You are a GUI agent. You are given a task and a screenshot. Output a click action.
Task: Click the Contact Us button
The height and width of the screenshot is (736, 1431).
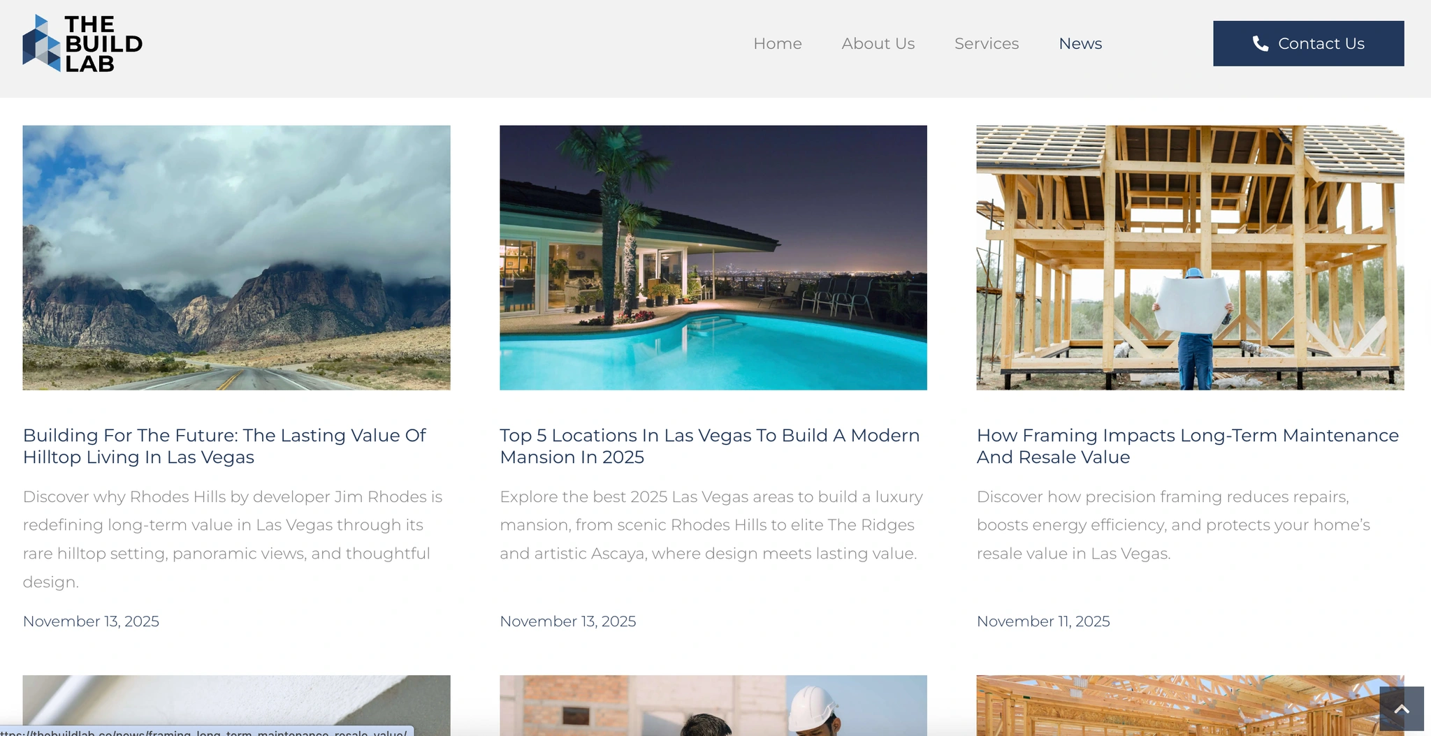click(1308, 43)
